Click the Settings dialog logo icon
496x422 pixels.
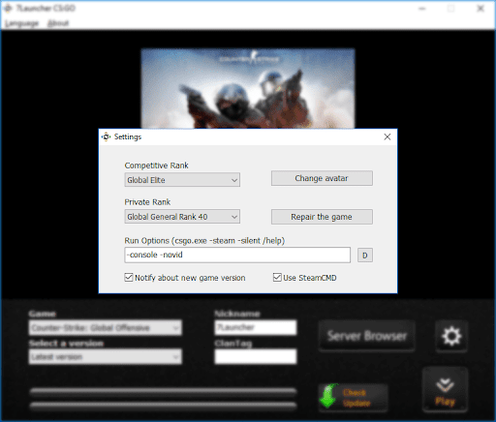pyautogui.click(x=106, y=136)
